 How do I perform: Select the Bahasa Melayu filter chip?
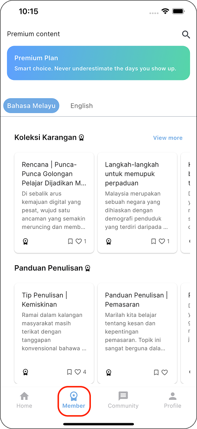[31, 106]
